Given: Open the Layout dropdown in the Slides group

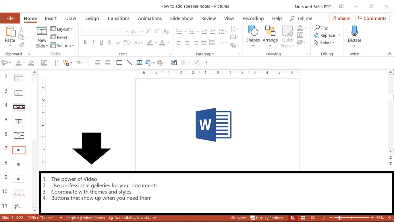Looking at the screenshot, I should [62, 29].
